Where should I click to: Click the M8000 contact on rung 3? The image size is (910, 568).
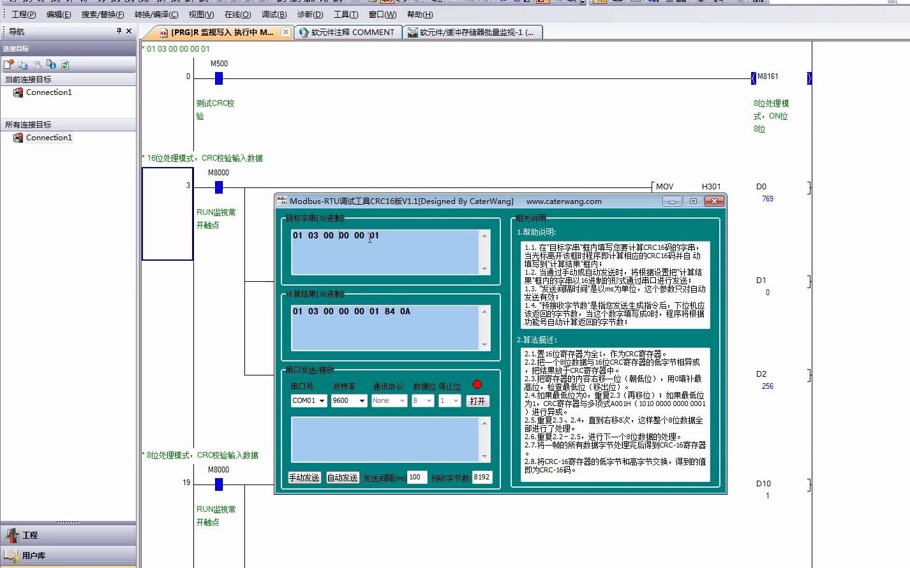pyautogui.click(x=219, y=187)
